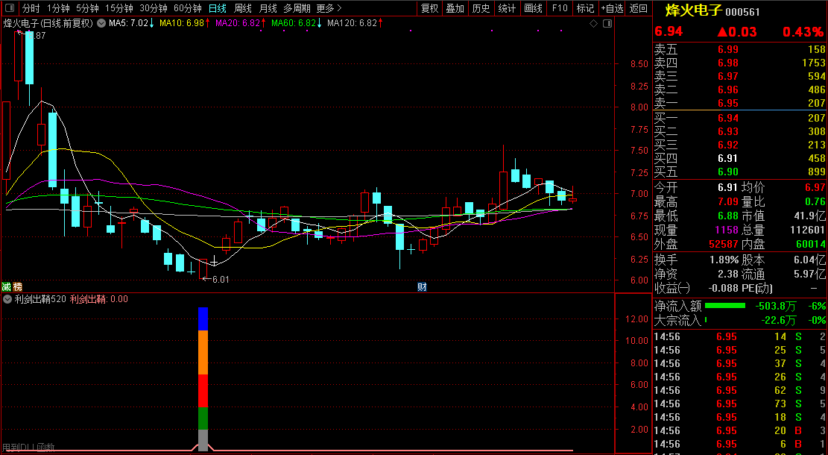
Task: Switch to the 周线 weekly chart tab
Action: pyautogui.click(x=243, y=8)
